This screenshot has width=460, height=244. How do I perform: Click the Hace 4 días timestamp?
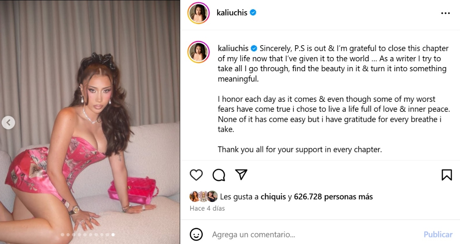click(x=207, y=208)
